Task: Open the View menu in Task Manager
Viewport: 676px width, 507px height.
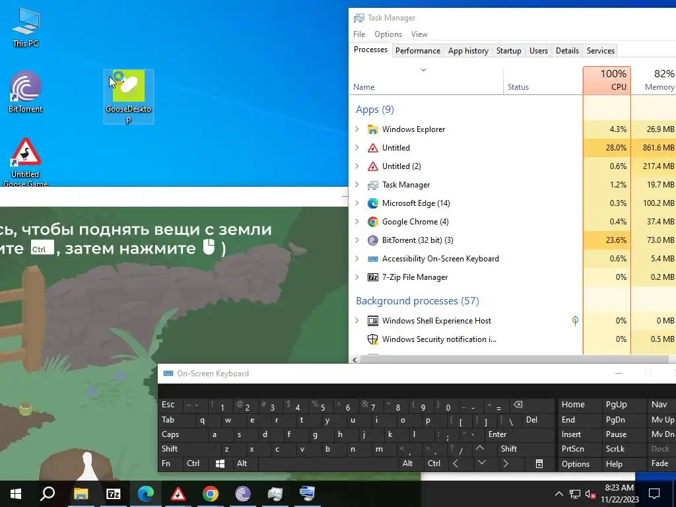Action: [419, 34]
